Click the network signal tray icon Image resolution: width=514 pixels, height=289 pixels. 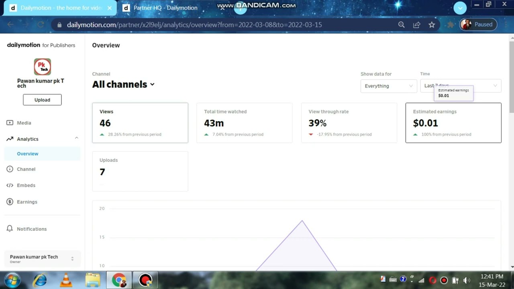(422, 280)
